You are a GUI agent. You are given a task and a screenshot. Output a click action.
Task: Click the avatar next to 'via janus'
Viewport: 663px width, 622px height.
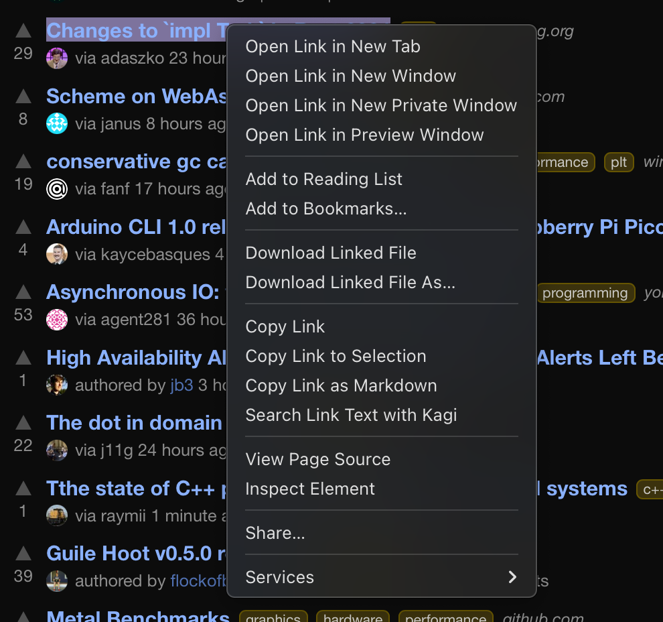pos(57,124)
